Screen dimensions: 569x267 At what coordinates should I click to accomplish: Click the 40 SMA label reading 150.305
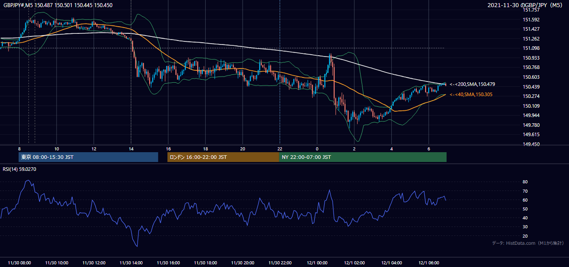coord(471,94)
